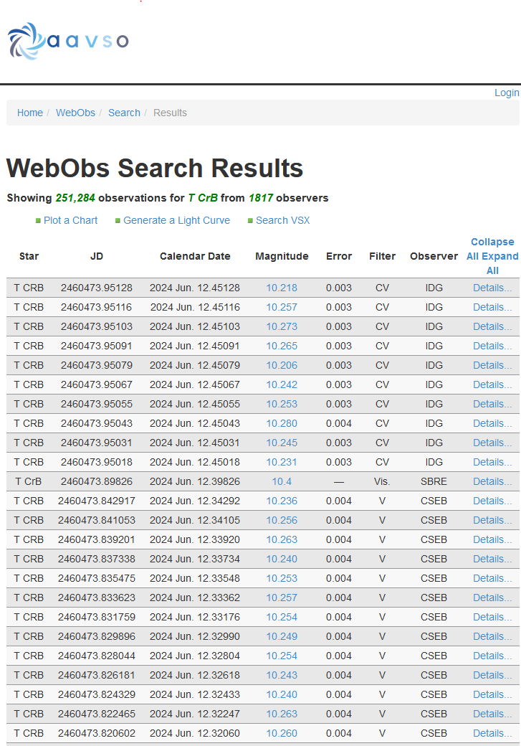The image size is (521, 746).
Task: Click the Vis. filter cell
Action: [x=382, y=481]
